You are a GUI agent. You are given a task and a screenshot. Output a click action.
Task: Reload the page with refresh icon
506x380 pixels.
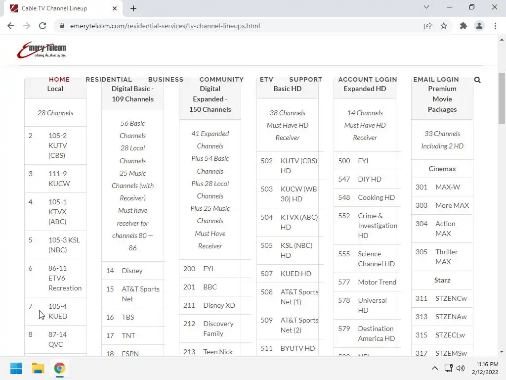[42, 26]
